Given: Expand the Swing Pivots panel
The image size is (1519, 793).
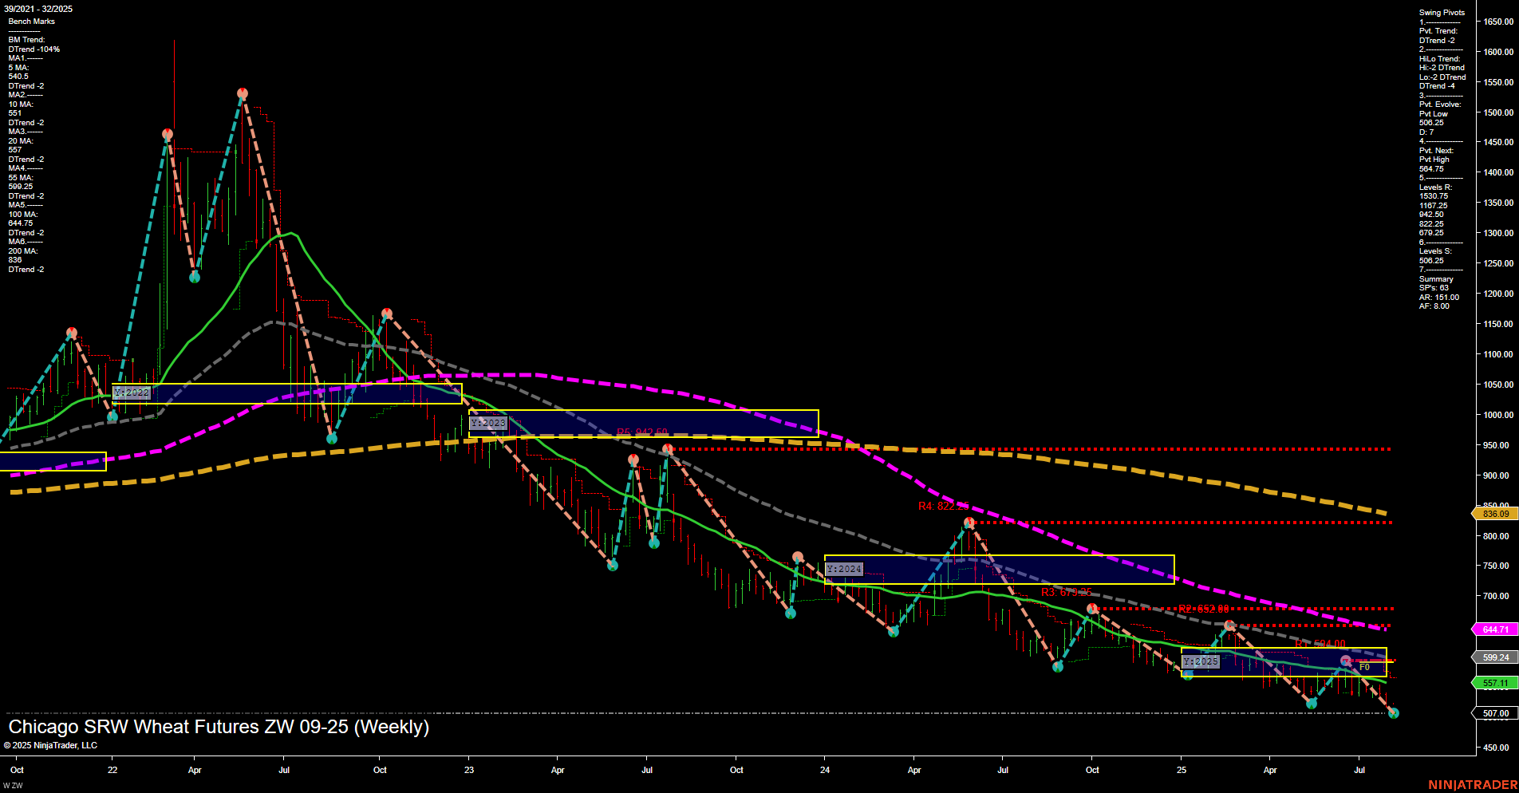Looking at the screenshot, I should click(1441, 13).
